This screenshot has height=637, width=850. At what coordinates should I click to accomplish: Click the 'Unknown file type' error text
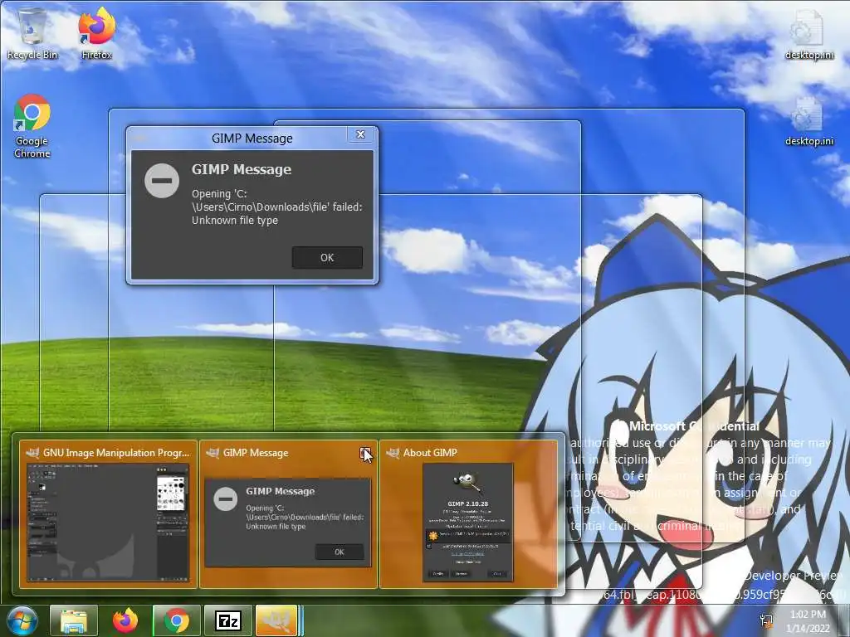pos(235,220)
